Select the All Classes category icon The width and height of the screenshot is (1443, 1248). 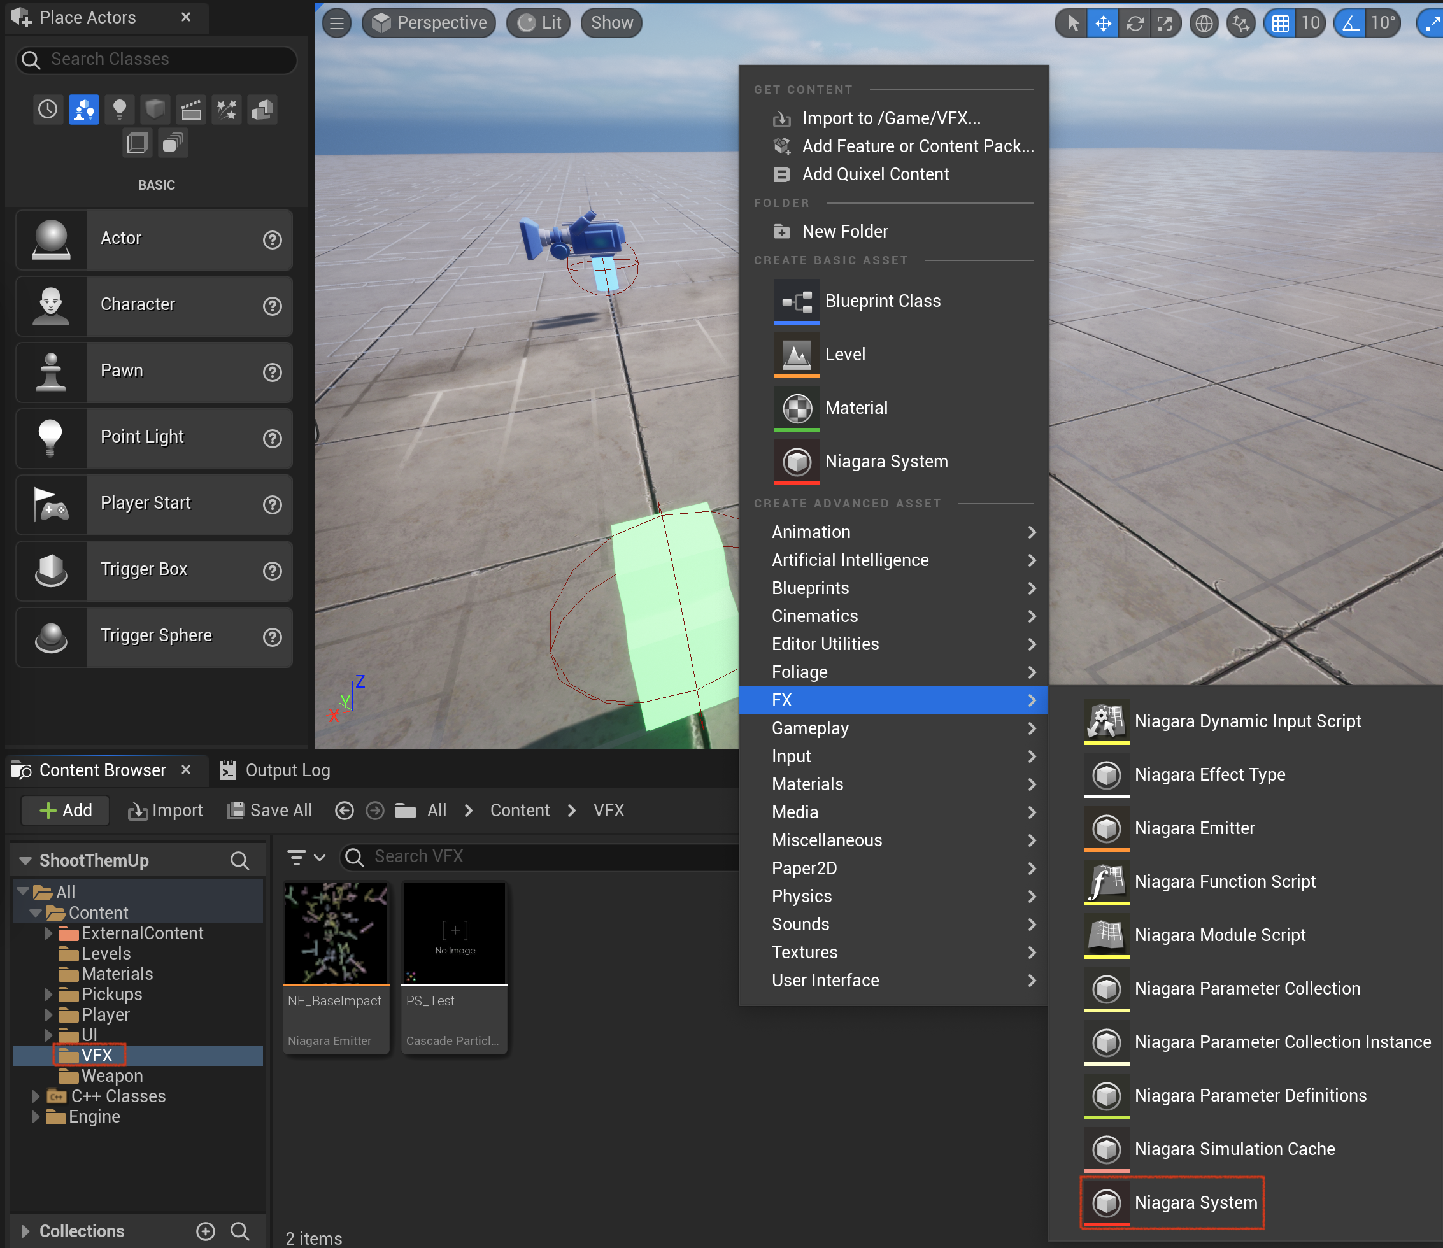tap(173, 143)
